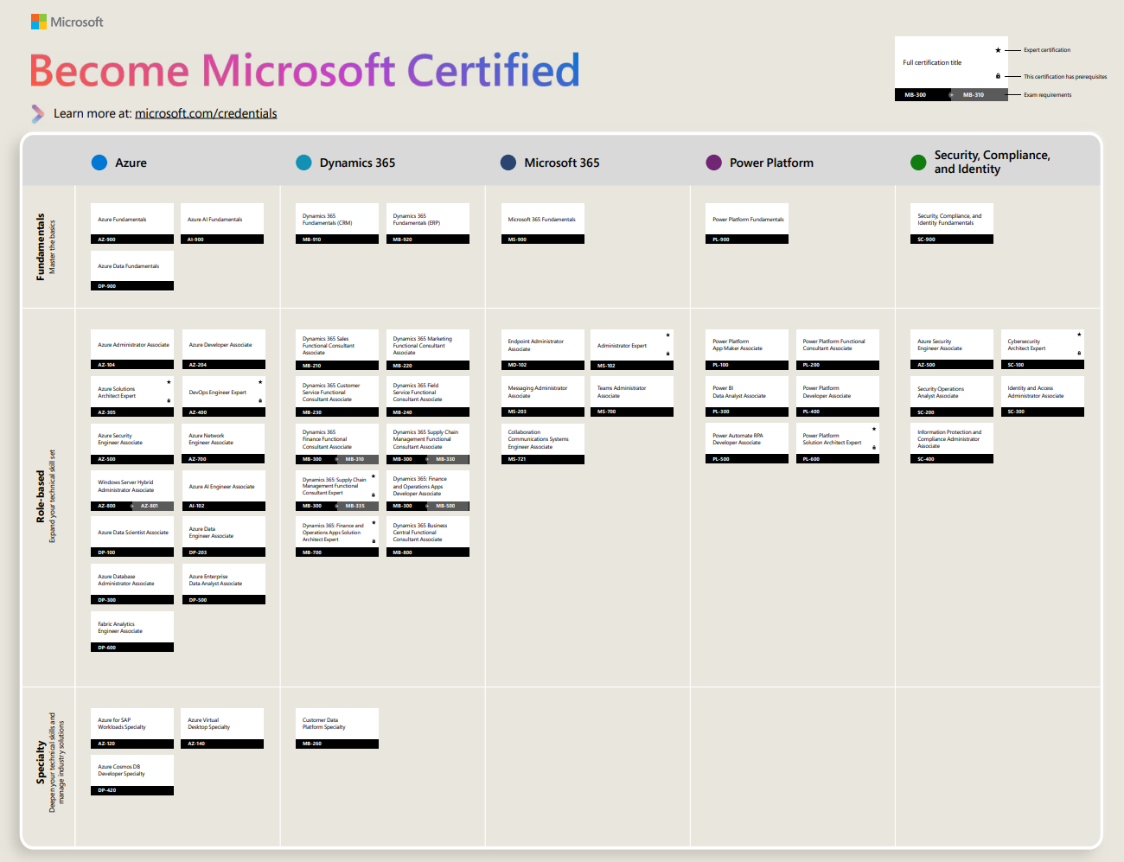The image size is (1124, 862).
Task: Select the Azure Fundamentals certification card
Action: pyautogui.click(x=131, y=218)
